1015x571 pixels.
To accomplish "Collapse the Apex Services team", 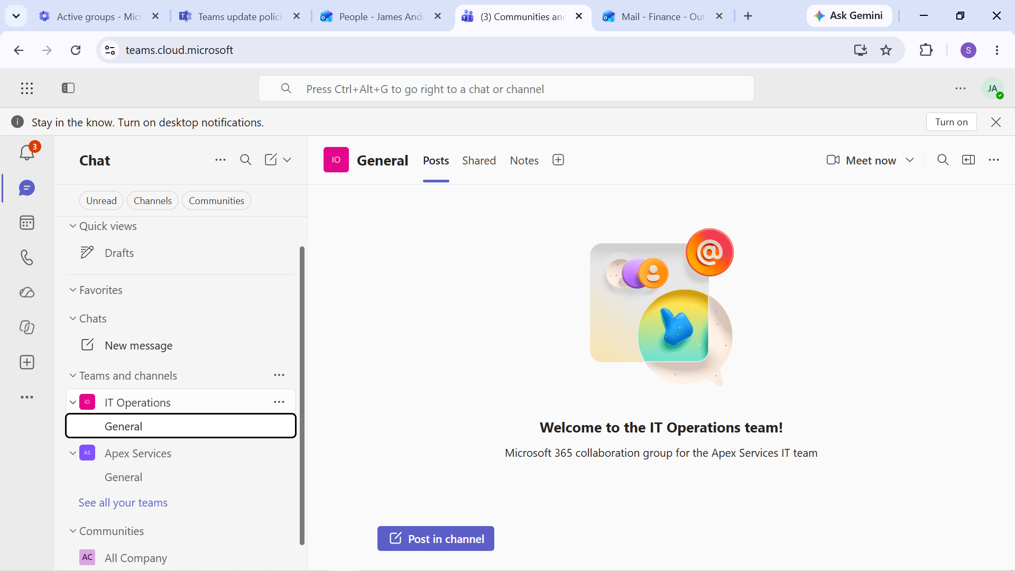I will pyautogui.click(x=73, y=453).
